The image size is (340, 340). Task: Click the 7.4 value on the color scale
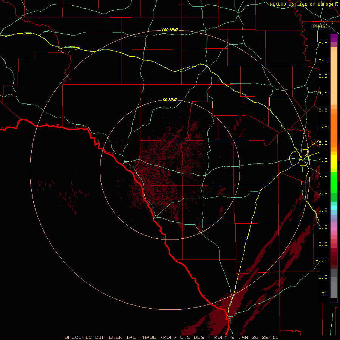click(323, 93)
